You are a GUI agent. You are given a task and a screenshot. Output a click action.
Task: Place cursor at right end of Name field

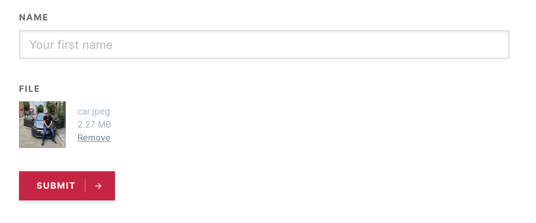(x=504, y=44)
